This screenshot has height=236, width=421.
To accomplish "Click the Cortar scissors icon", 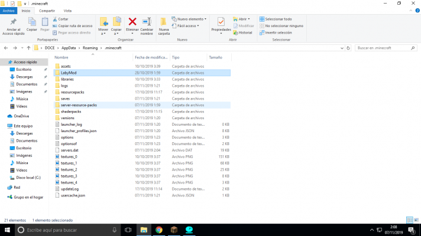I will 56,19.
